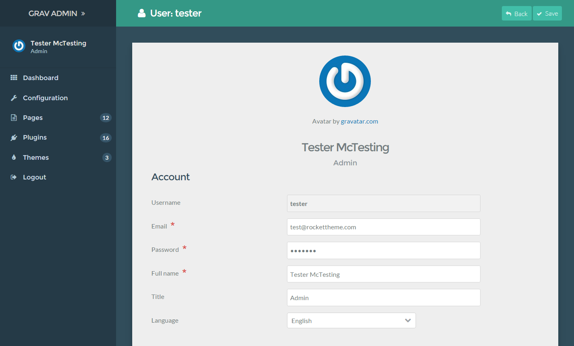Image resolution: width=574 pixels, height=346 pixels.
Task: Click the Pages count badge 12
Action: click(x=106, y=118)
